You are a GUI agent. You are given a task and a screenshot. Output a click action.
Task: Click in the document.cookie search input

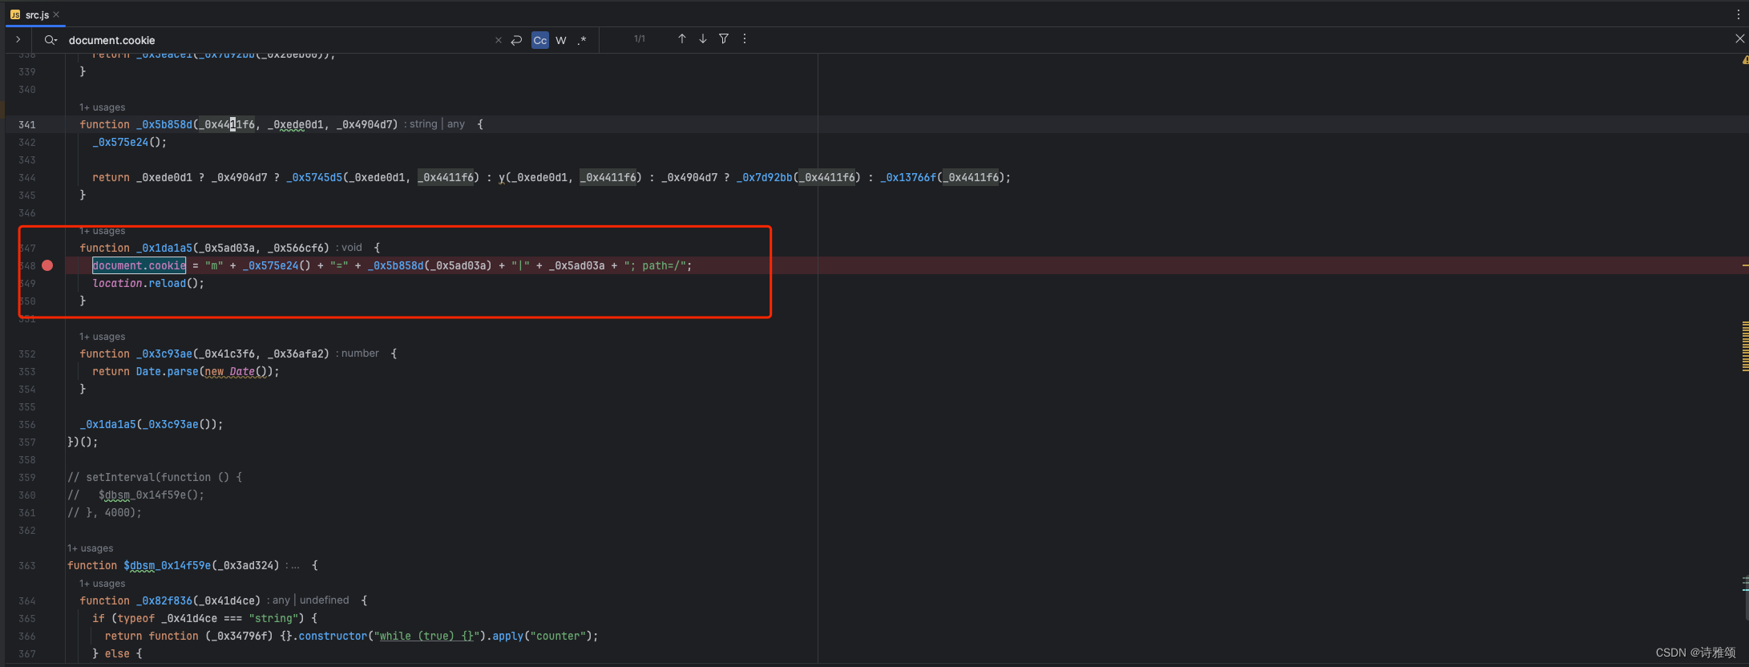coord(277,40)
